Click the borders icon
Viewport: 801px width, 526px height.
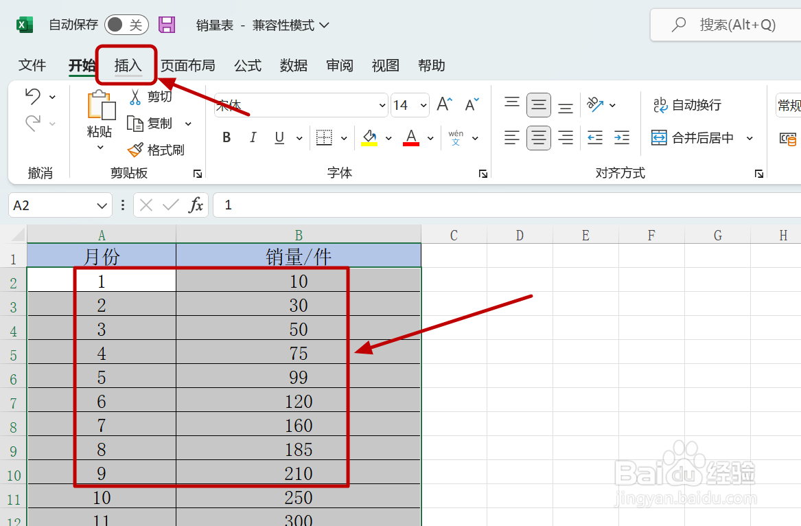pyautogui.click(x=324, y=137)
